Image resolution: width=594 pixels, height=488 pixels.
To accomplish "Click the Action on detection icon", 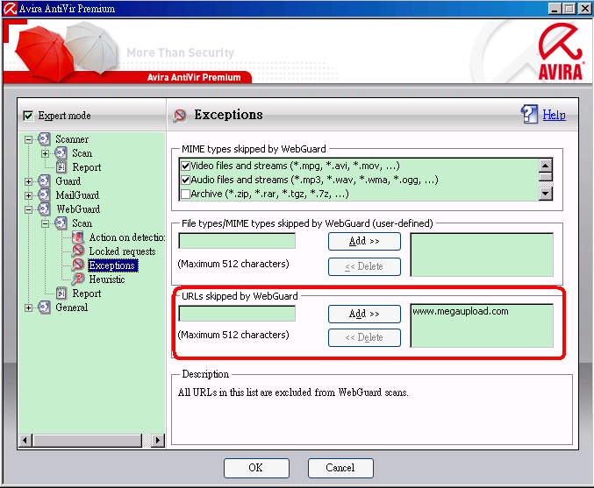I will click(78, 237).
